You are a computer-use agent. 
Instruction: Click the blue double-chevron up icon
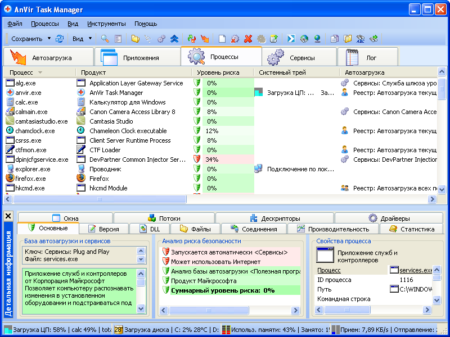(x=174, y=39)
